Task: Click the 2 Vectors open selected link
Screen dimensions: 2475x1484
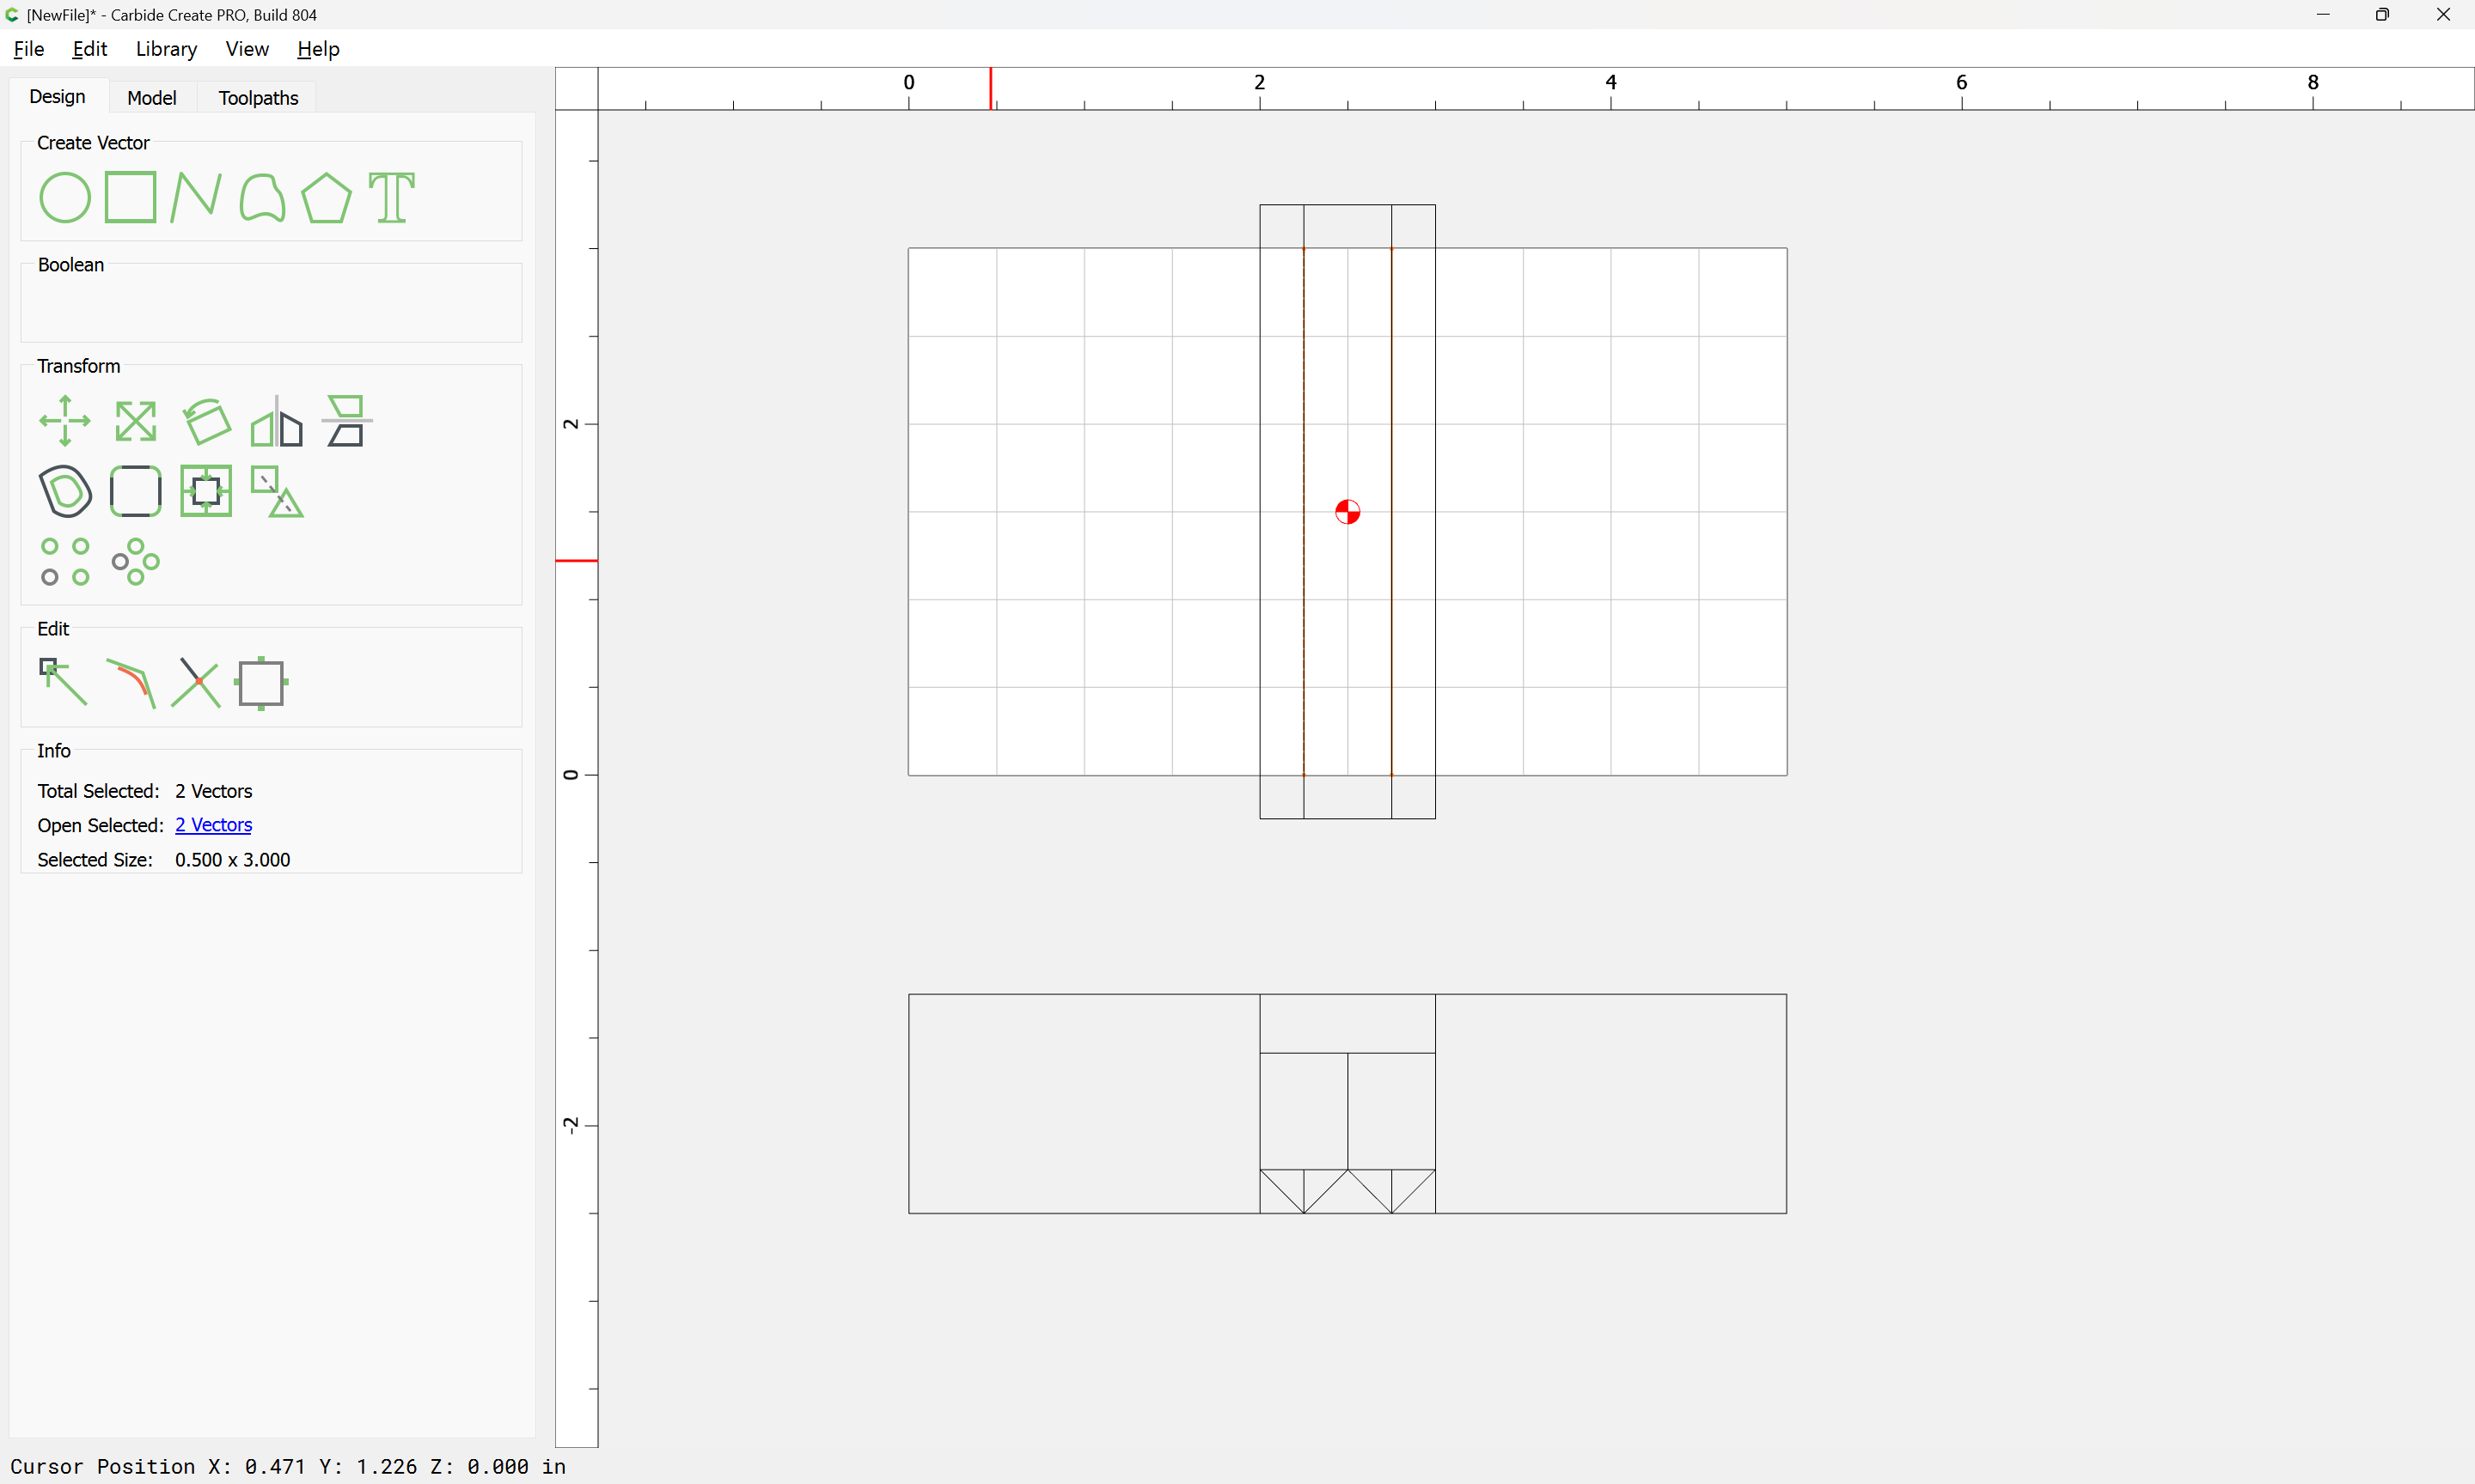Action: coord(213,825)
